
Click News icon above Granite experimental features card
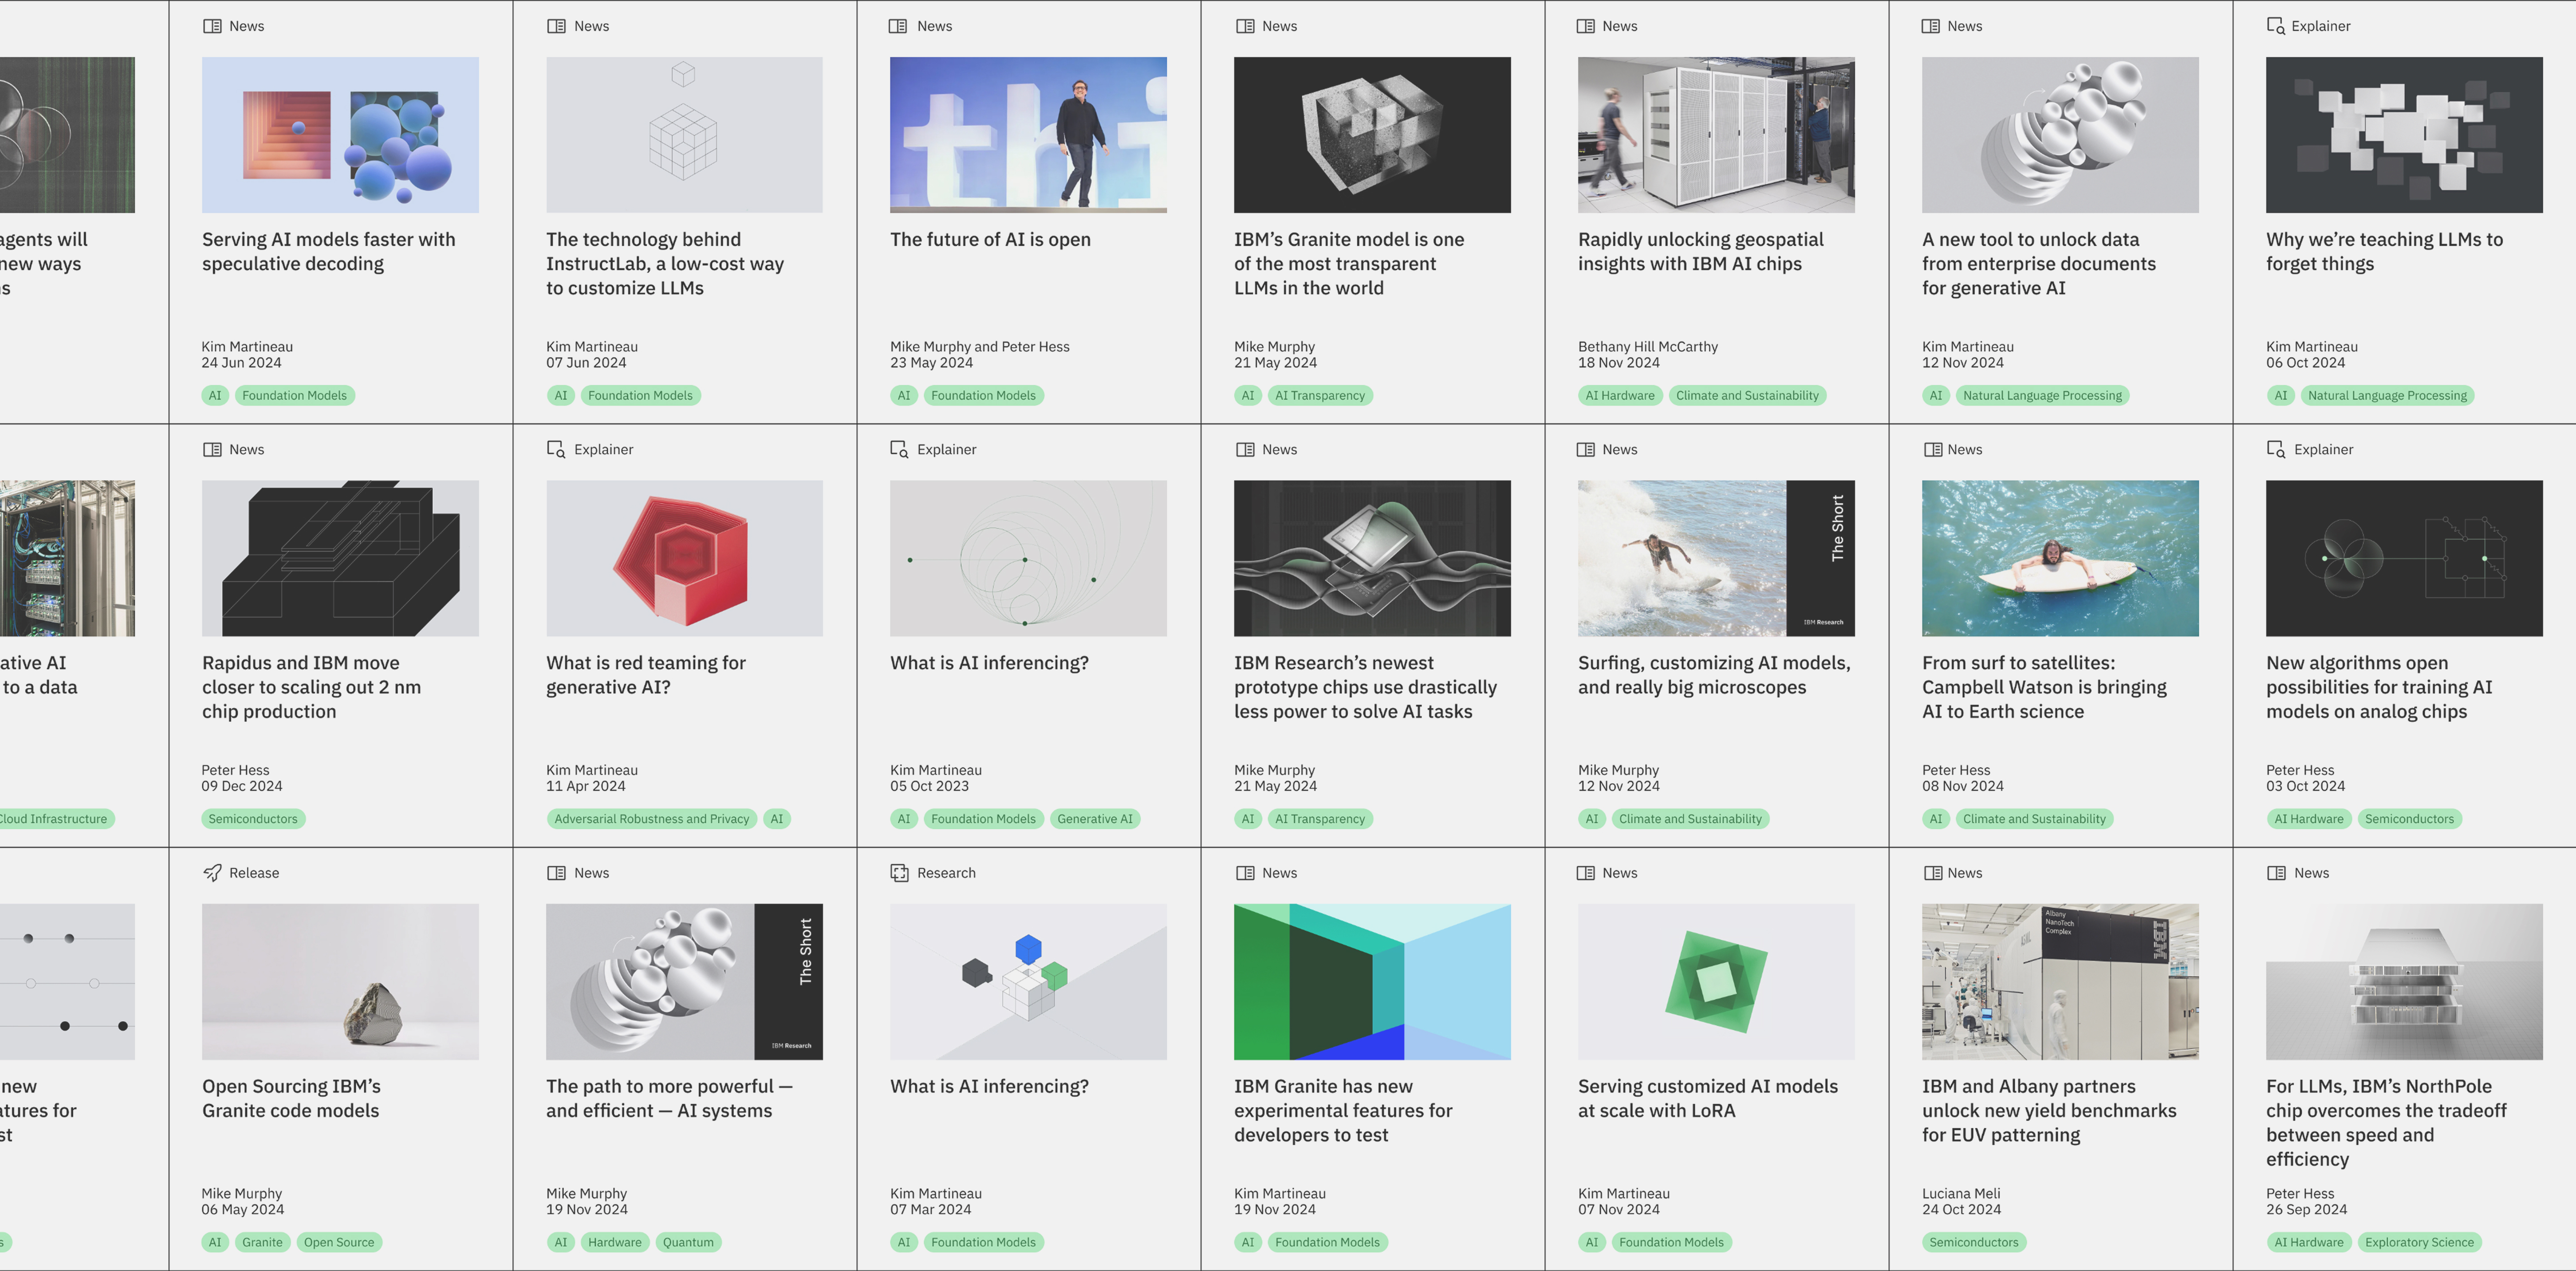coord(1245,873)
